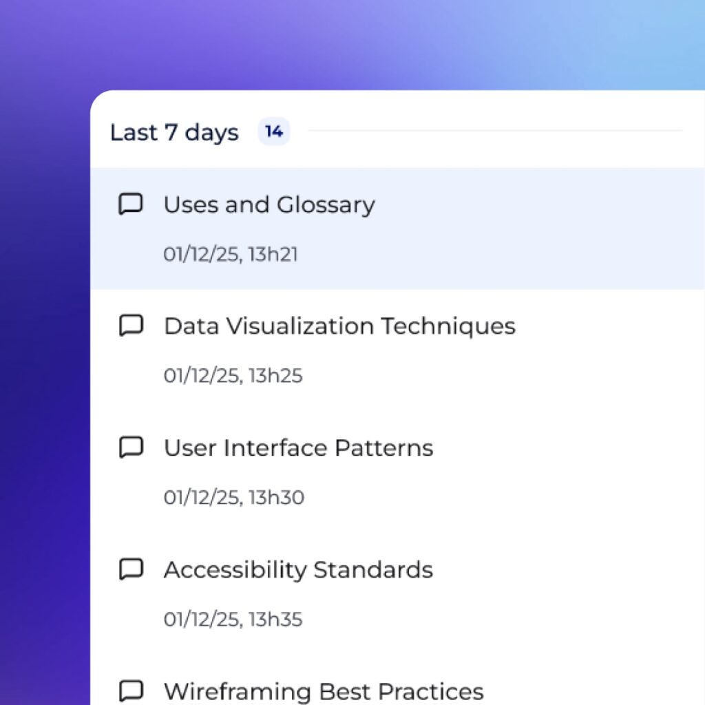The height and width of the screenshot is (705, 705).
Task: Click the 01/12/25, 13h35 timestamp
Action: 233,619
